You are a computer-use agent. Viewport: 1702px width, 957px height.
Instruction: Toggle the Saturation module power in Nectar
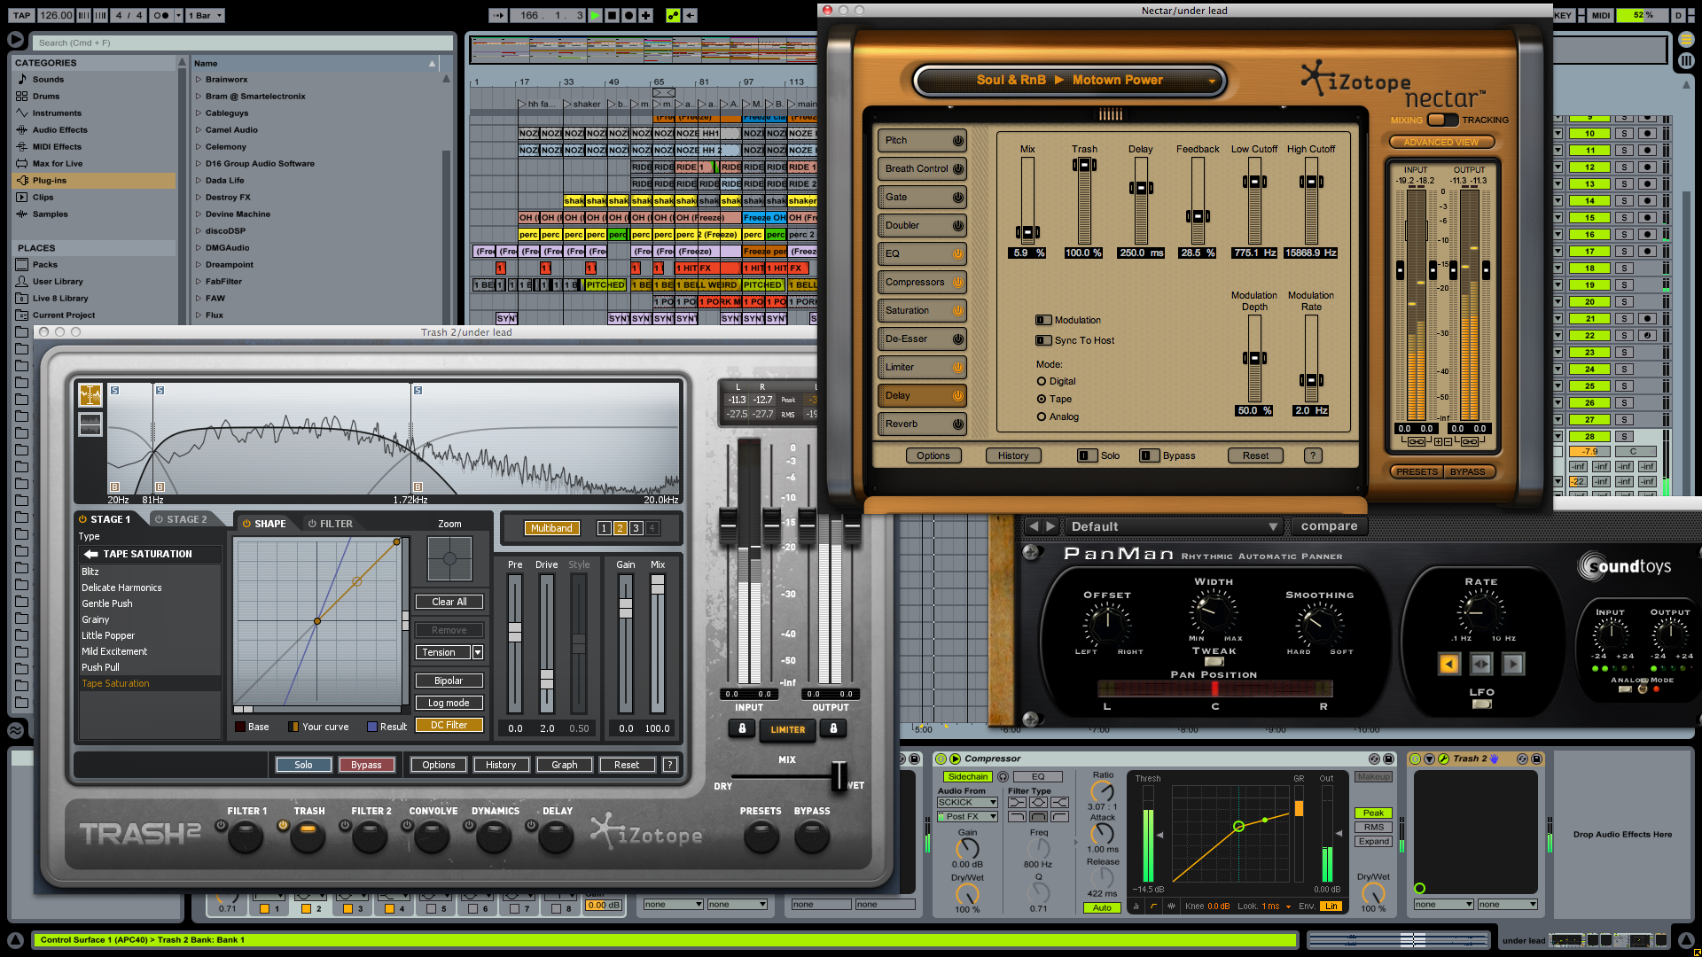(x=958, y=311)
